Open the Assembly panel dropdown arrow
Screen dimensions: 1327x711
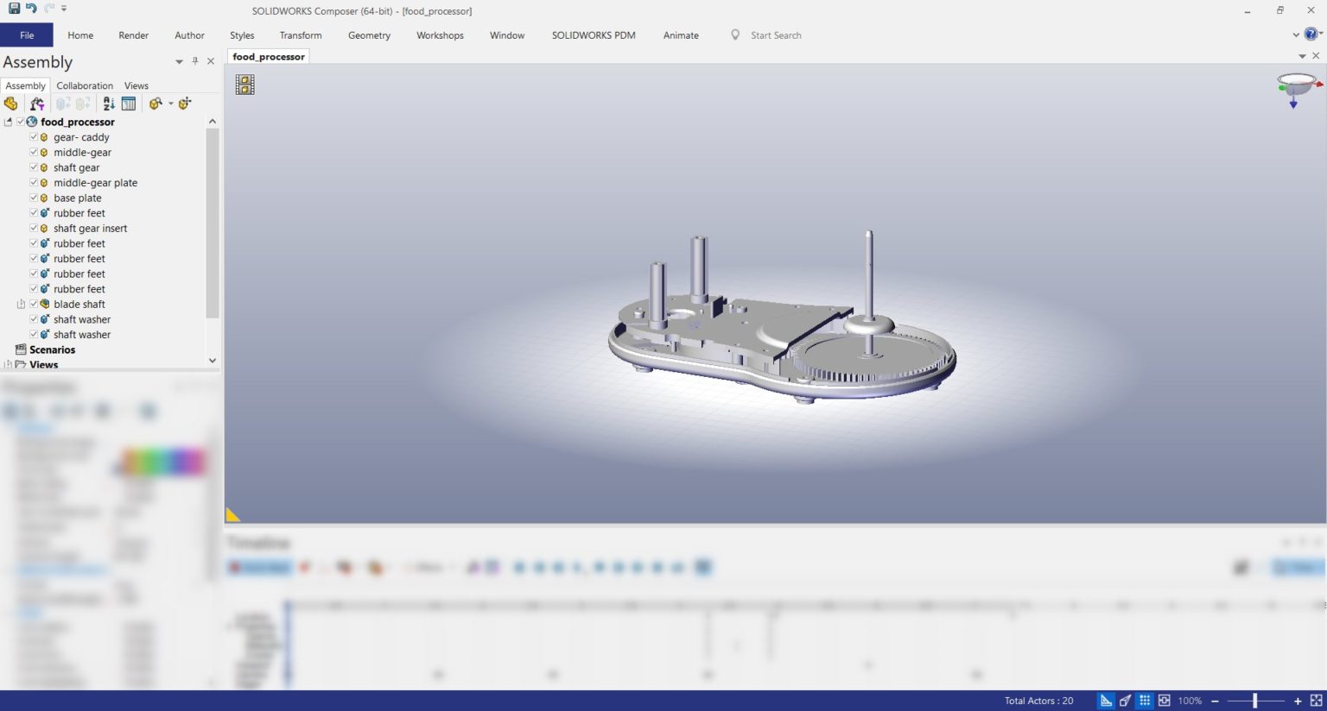[179, 62]
